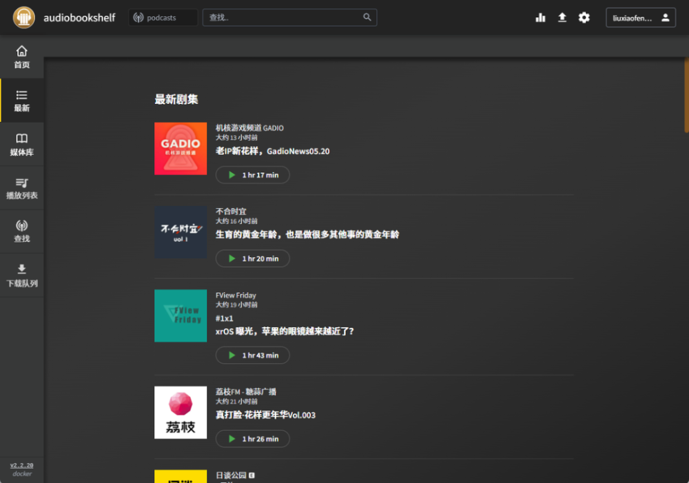Viewport: 689px width, 483px height.
Task: Open 荔枝FM - 糖蒜广播 podcast link
Action: pyautogui.click(x=246, y=391)
